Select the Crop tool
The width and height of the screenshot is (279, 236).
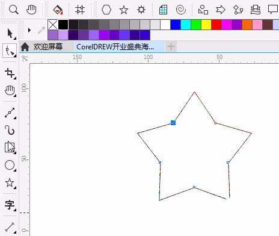pos(10,73)
